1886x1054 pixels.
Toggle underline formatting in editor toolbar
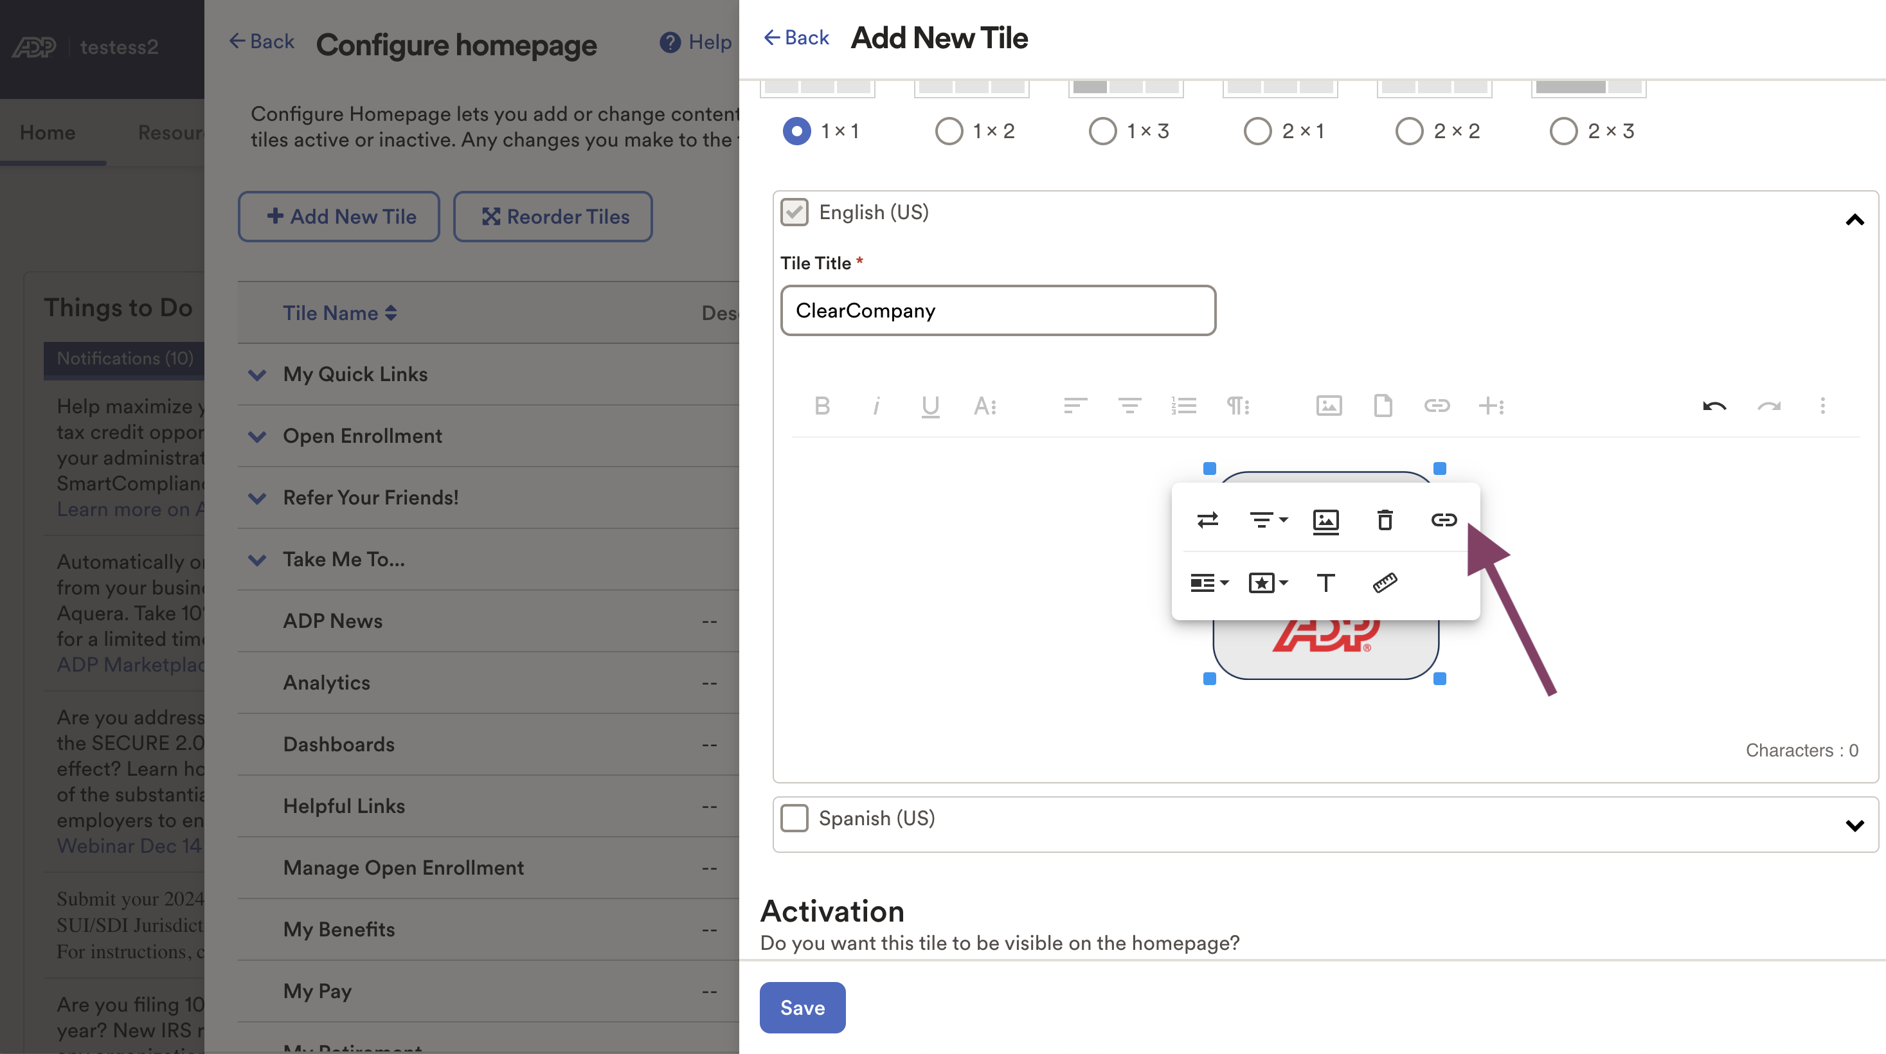coord(931,406)
